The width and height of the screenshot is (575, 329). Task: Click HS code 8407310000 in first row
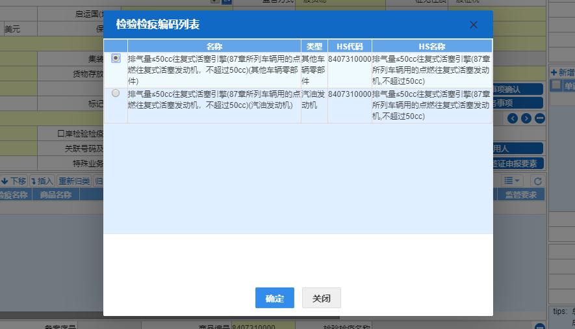(350, 59)
